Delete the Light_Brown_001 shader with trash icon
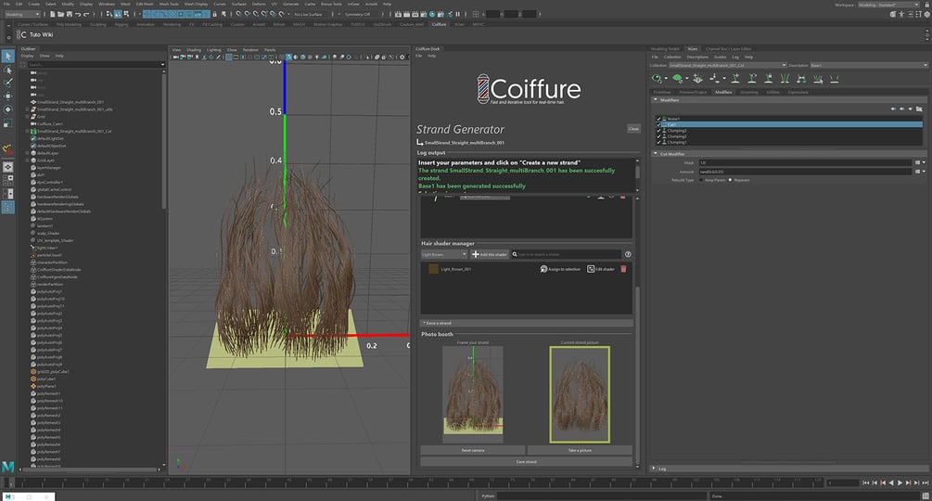The width and height of the screenshot is (932, 501). click(x=623, y=269)
